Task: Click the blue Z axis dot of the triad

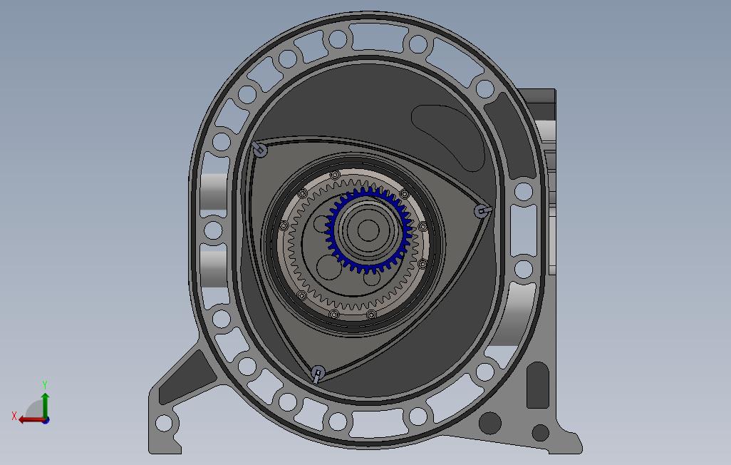Action: pyautogui.click(x=46, y=421)
